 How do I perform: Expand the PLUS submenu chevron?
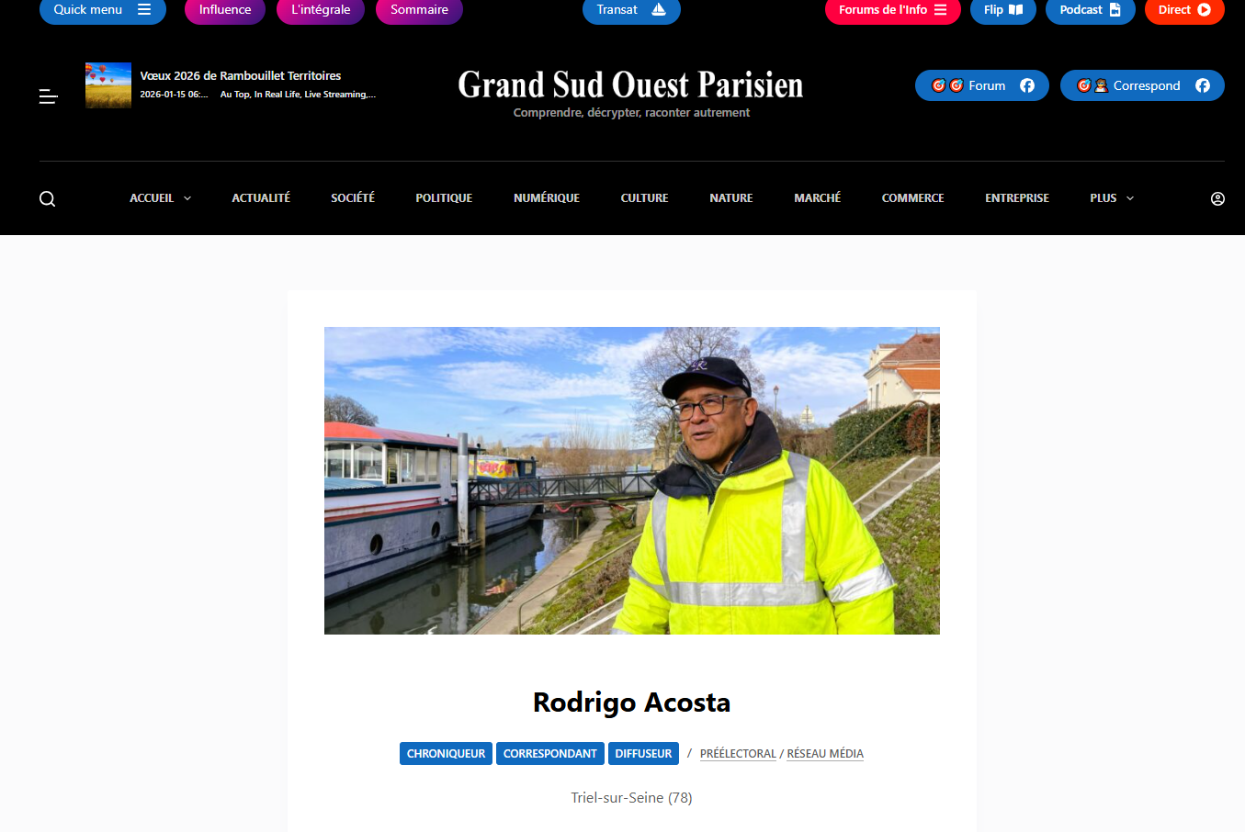click(1130, 198)
